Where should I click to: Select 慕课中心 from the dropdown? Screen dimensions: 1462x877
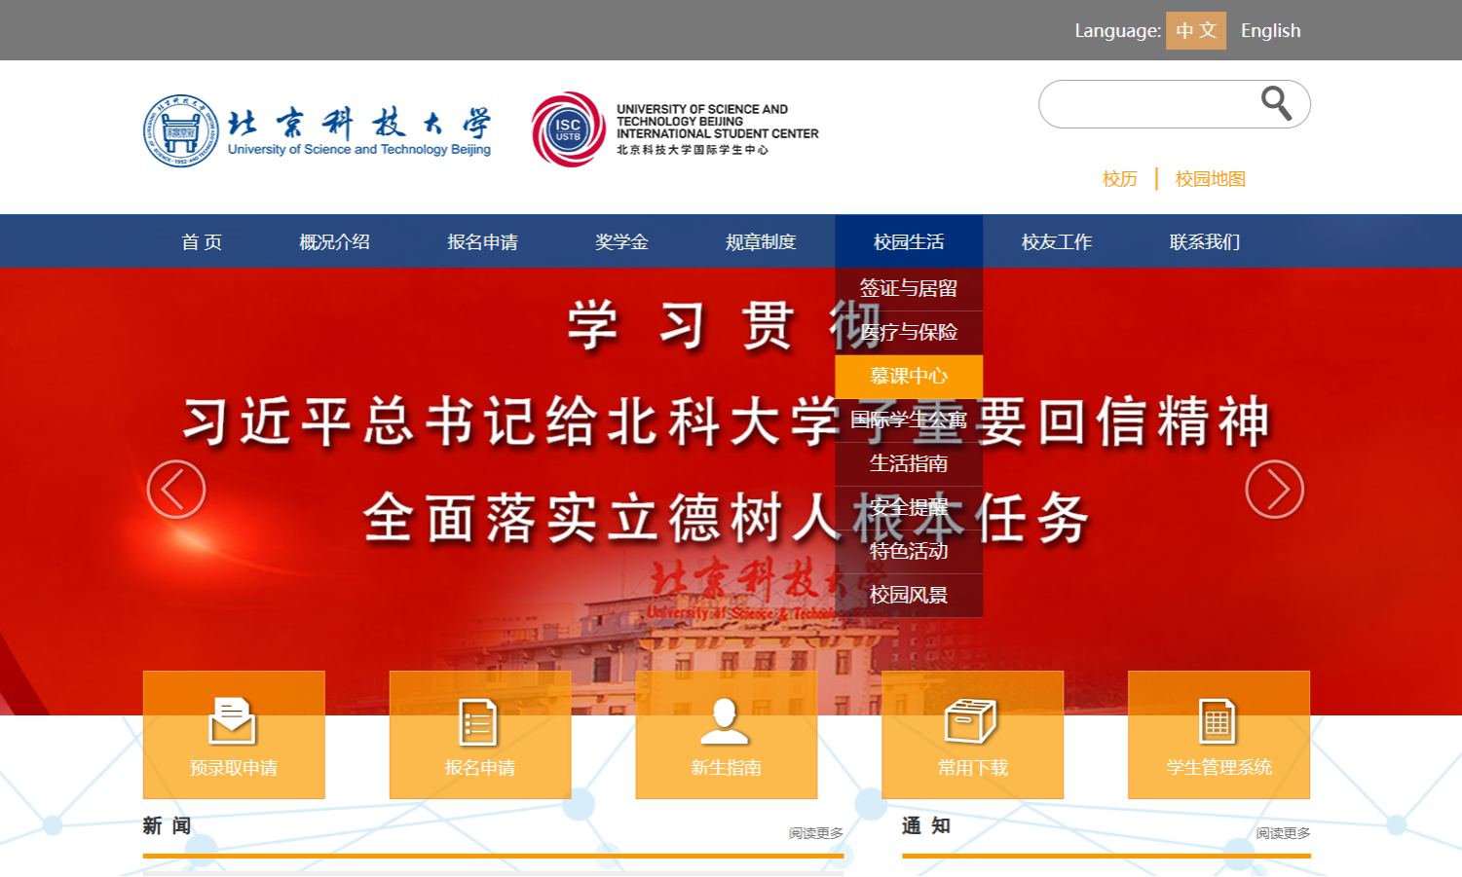(909, 377)
